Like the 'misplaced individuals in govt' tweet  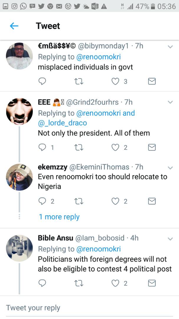pyautogui.click(x=115, y=81)
